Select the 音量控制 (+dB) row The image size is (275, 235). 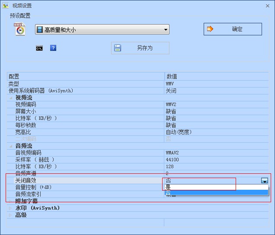click(86, 187)
